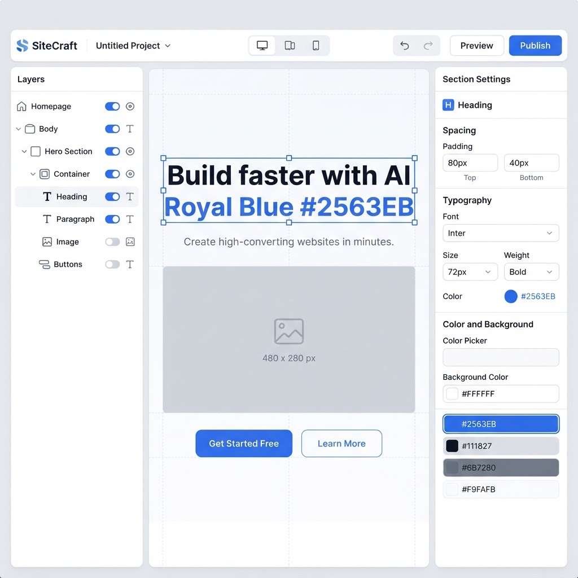Click the Image layer picture icon
This screenshot has height=578, width=578.
(x=47, y=242)
